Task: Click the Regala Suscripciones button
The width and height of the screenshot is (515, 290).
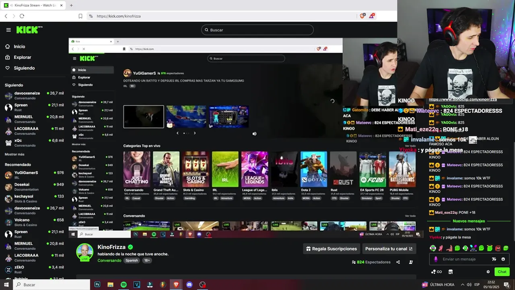Action: click(x=332, y=249)
